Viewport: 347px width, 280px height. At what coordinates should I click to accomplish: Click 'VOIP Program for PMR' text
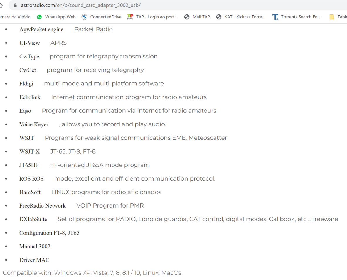[110, 205]
